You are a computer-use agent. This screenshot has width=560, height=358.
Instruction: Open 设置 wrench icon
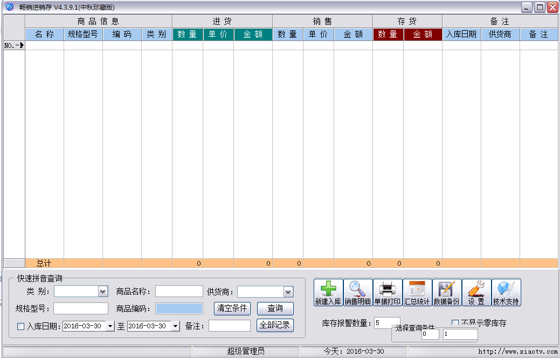click(x=476, y=290)
